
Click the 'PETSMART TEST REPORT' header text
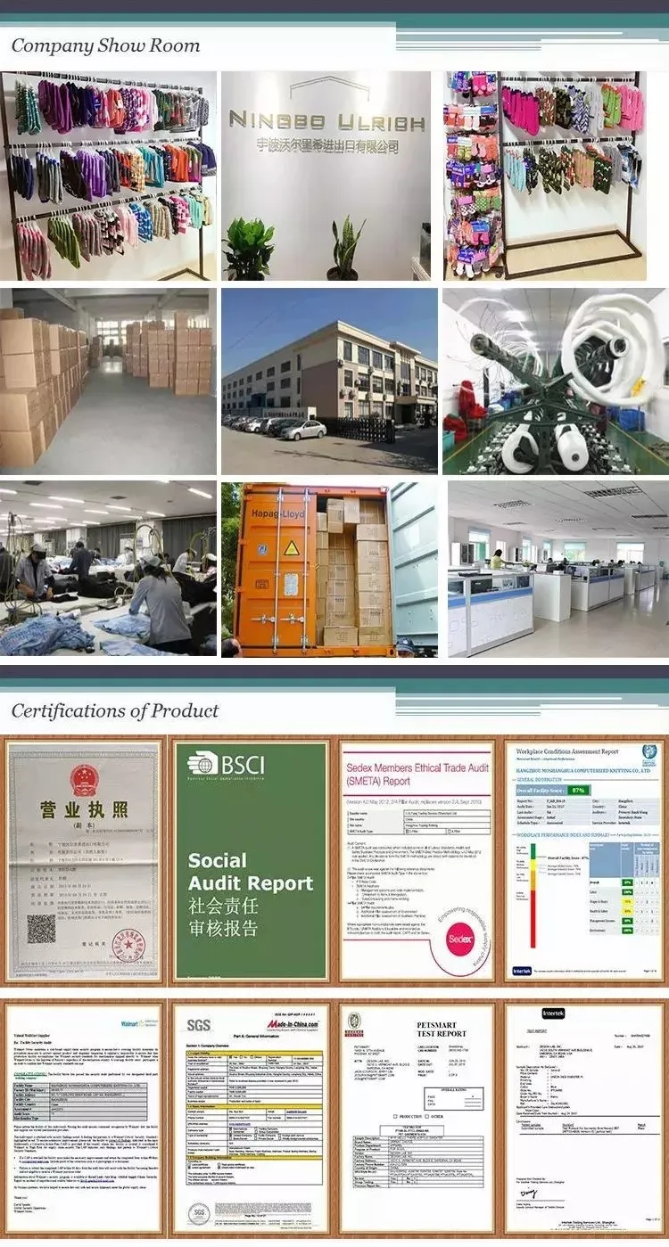[x=442, y=1030]
